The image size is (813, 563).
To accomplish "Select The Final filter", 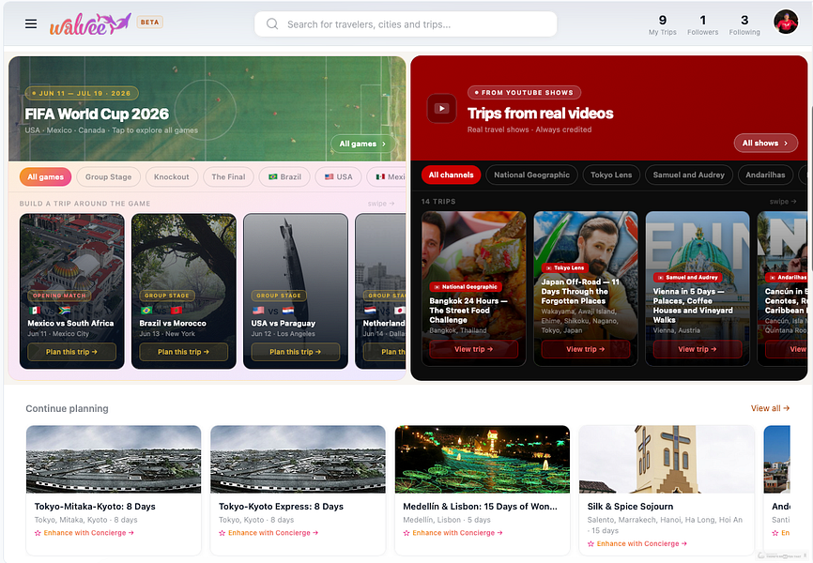I will [228, 176].
